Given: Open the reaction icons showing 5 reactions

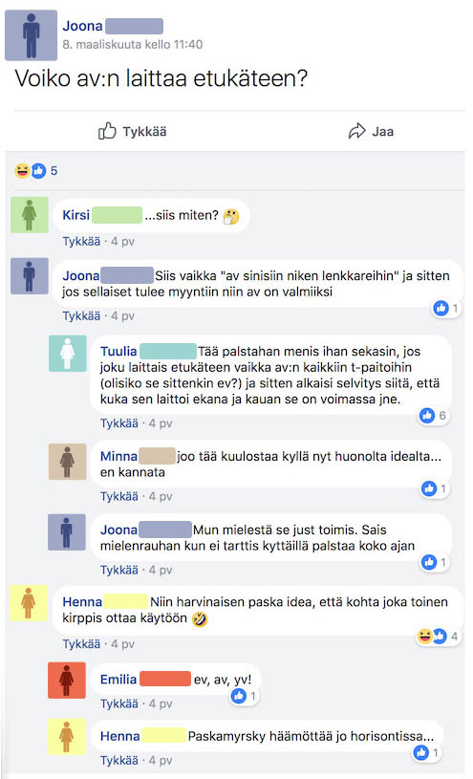Looking at the screenshot, I should click(35, 171).
